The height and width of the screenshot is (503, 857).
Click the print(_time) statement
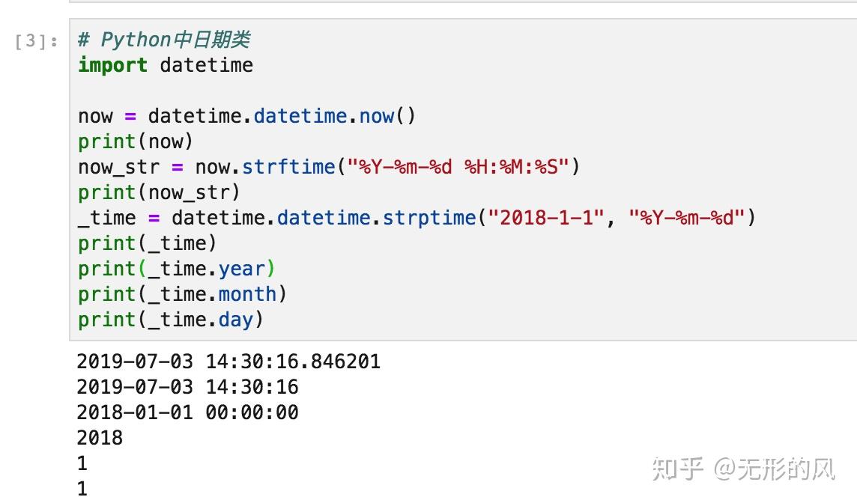[x=148, y=243]
